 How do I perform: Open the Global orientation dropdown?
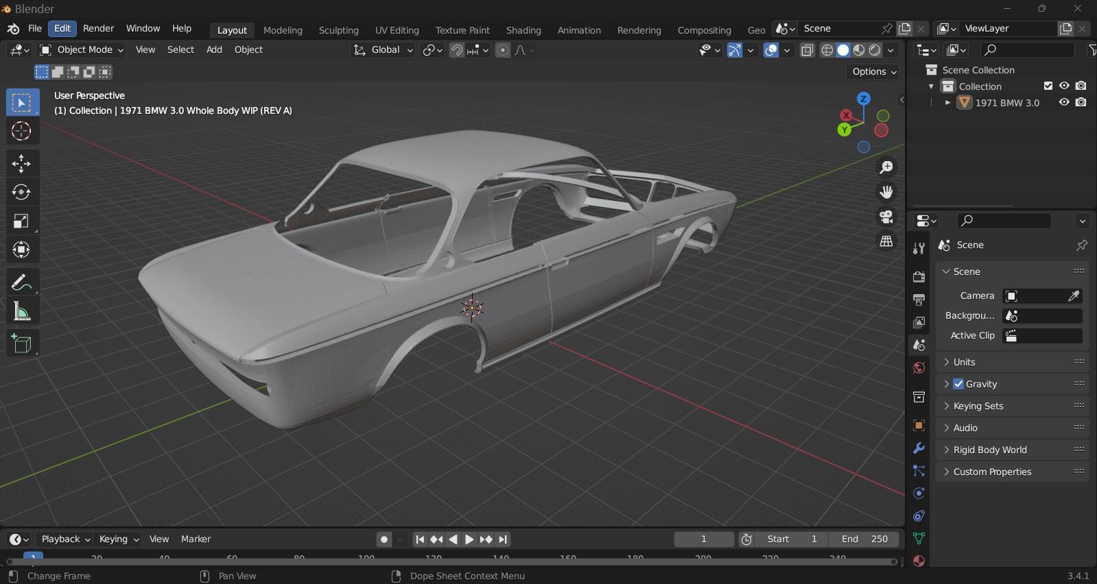383,50
